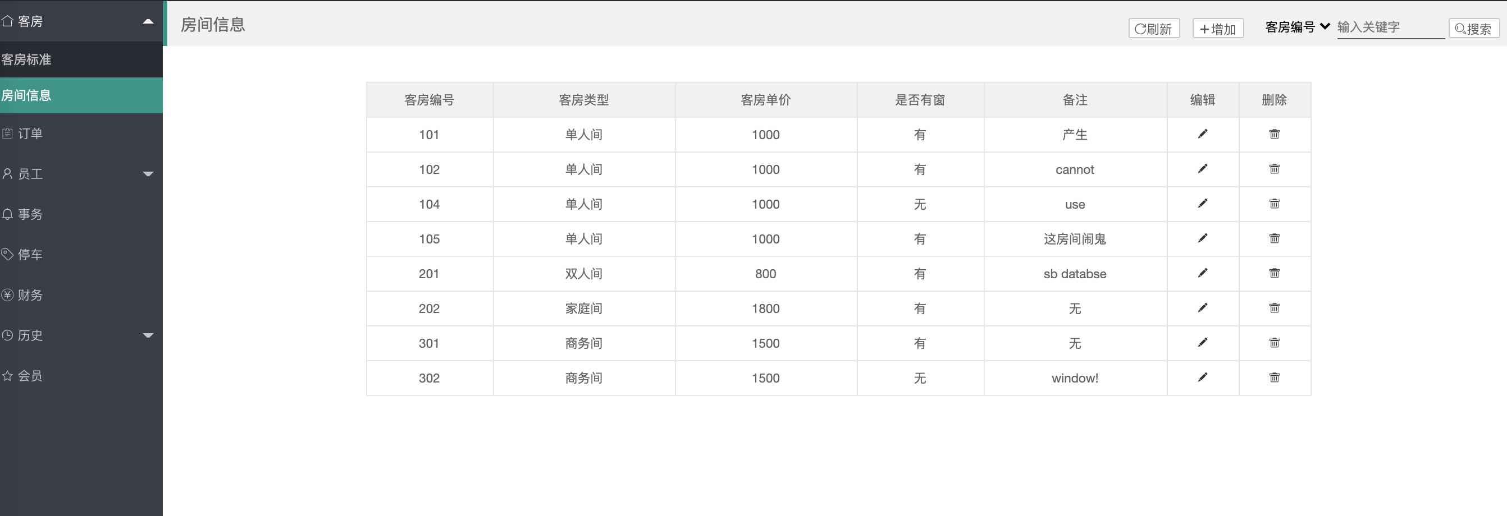Focus the 输入关键字 keyword input field
The width and height of the screenshot is (1507, 516).
coord(1391,27)
